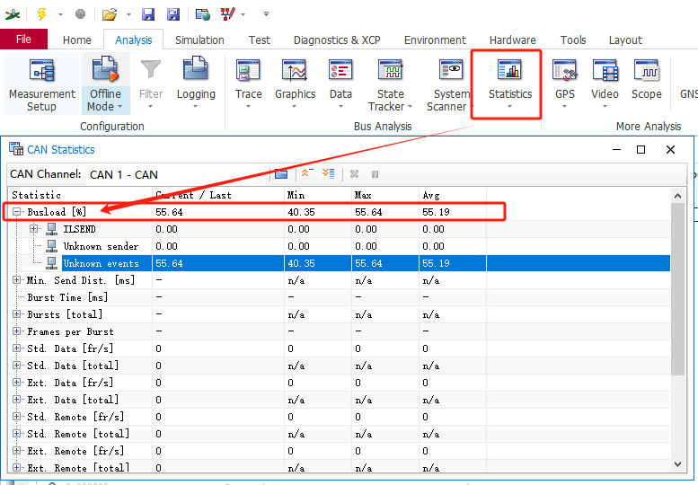Screen dimensions: 698x485
Task: Open the GPS window icon
Action: (x=564, y=71)
